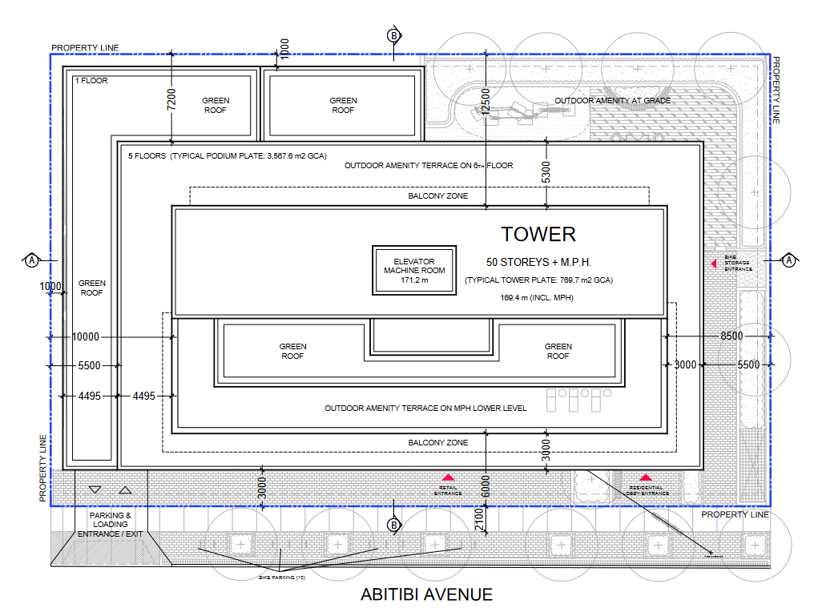This screenshot has width=818, height=616.
Task: Select the ABITIBI AVENUE street label
Action: 426,594
